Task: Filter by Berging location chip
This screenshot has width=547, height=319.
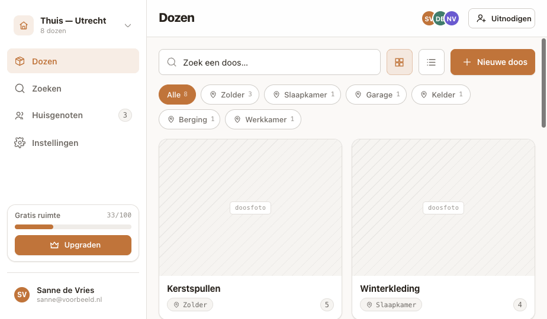Action: point(189,119)
